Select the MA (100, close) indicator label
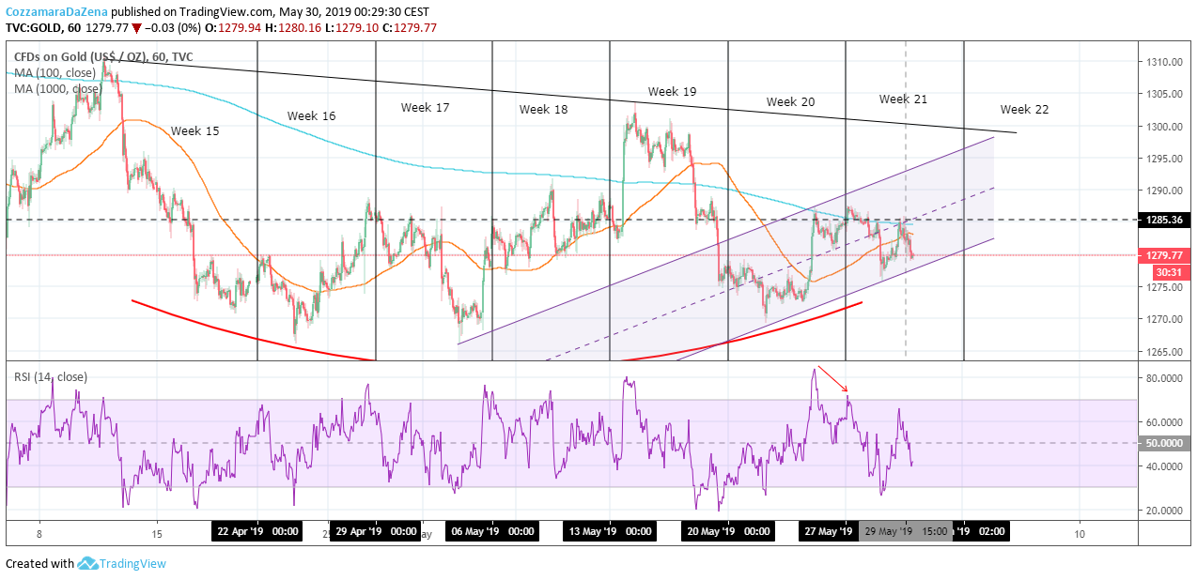 54,73
